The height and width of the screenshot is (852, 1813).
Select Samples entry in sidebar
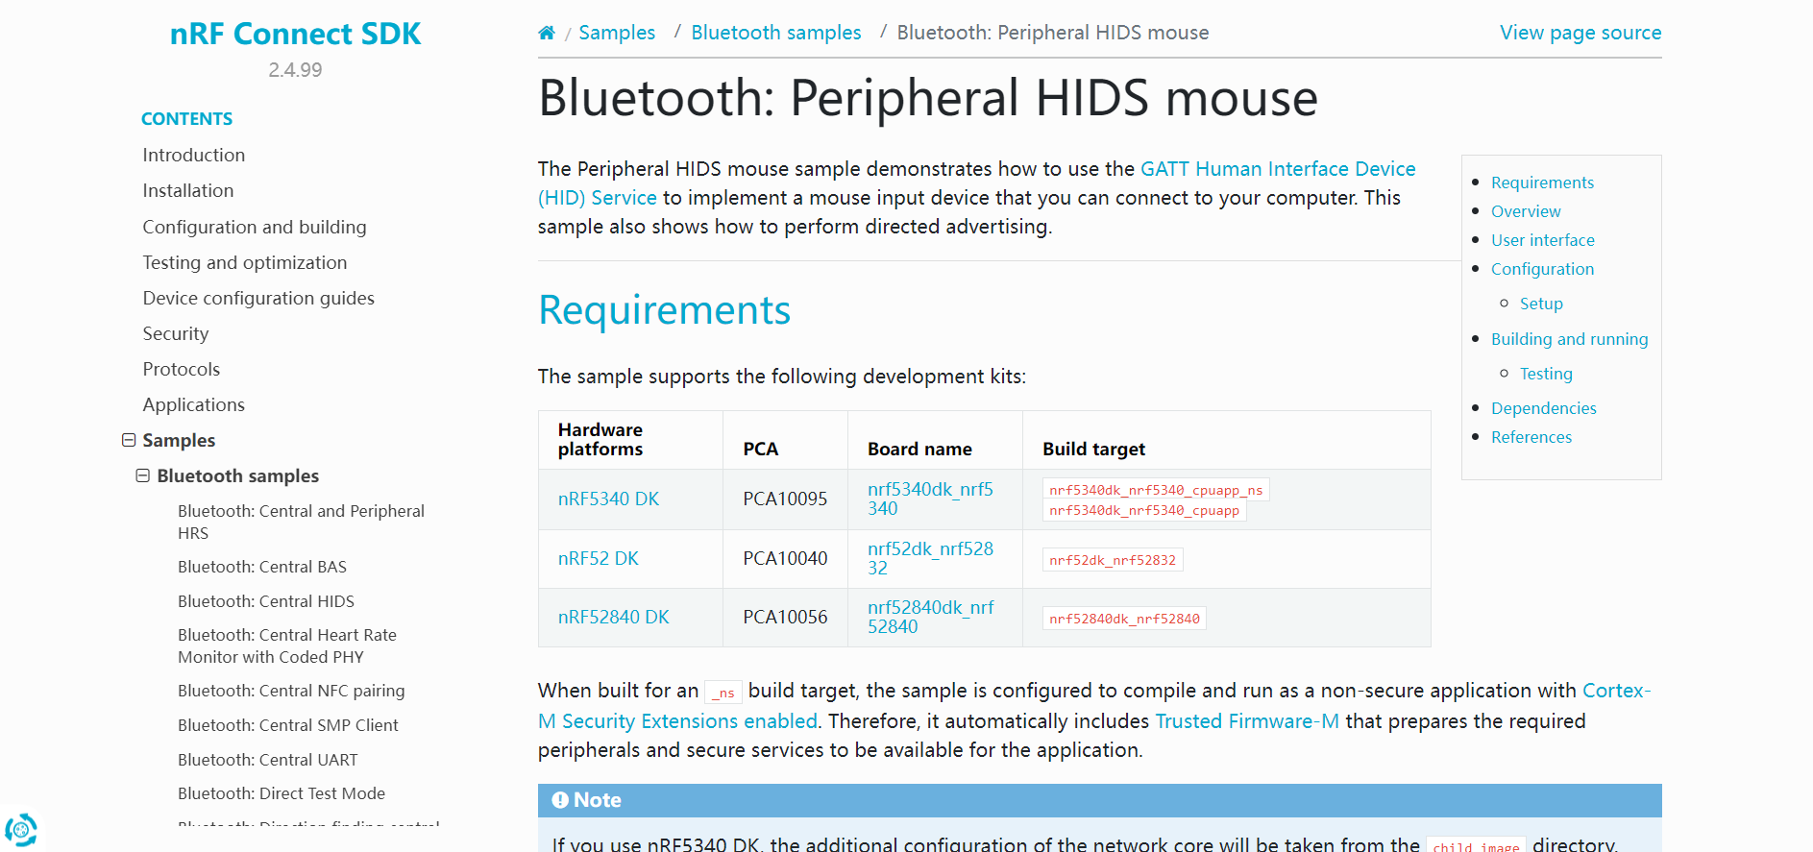179,440
